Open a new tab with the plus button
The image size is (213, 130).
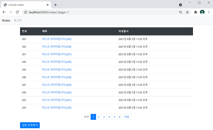(55, 5)
